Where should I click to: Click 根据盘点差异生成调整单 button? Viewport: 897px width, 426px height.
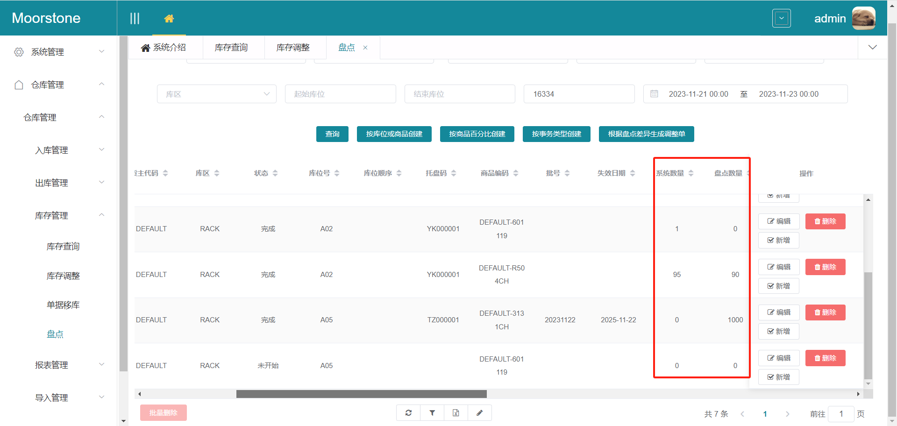[x=646, y=134]
